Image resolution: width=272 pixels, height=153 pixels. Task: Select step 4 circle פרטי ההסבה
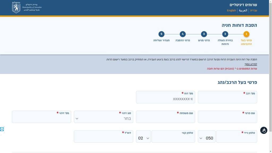[182, 34]
